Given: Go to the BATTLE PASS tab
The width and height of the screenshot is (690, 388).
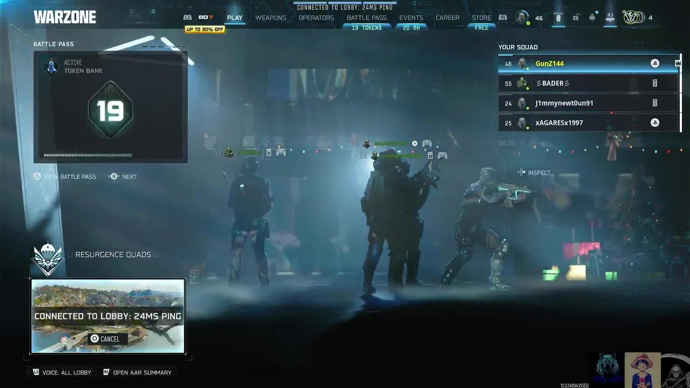Looking at the screenshot, I should click(367, 18).
